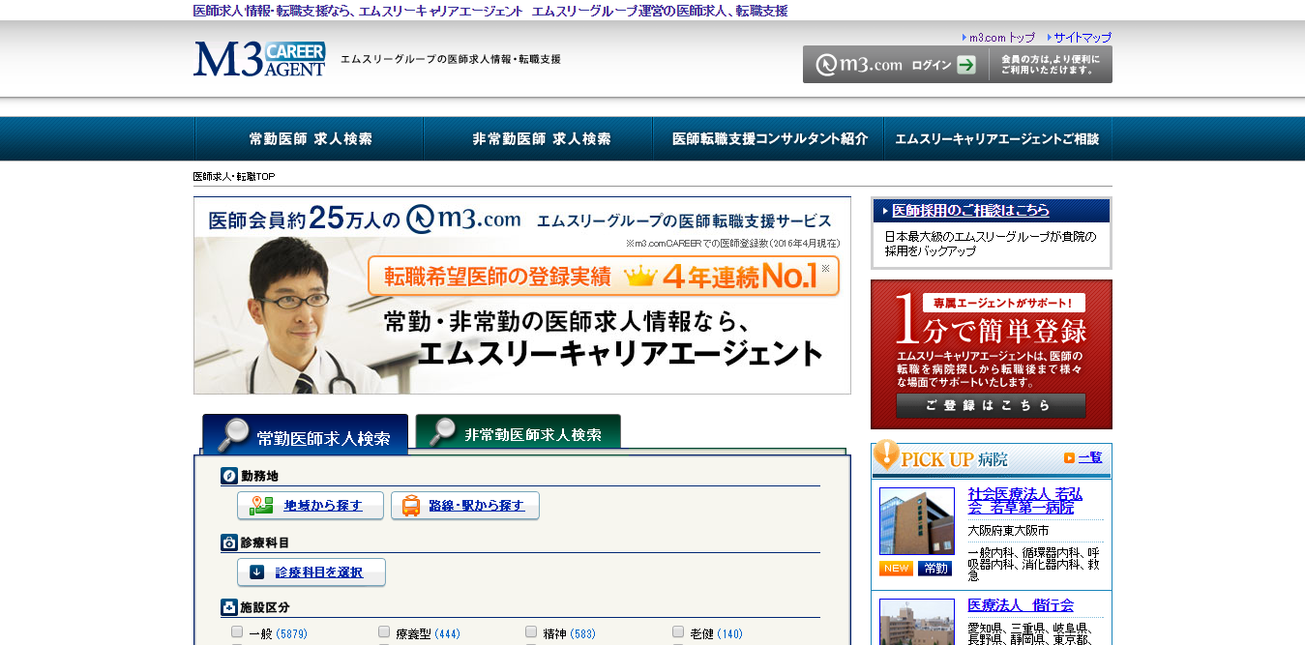Click the m3.com logo in login banner

point(859,65)
